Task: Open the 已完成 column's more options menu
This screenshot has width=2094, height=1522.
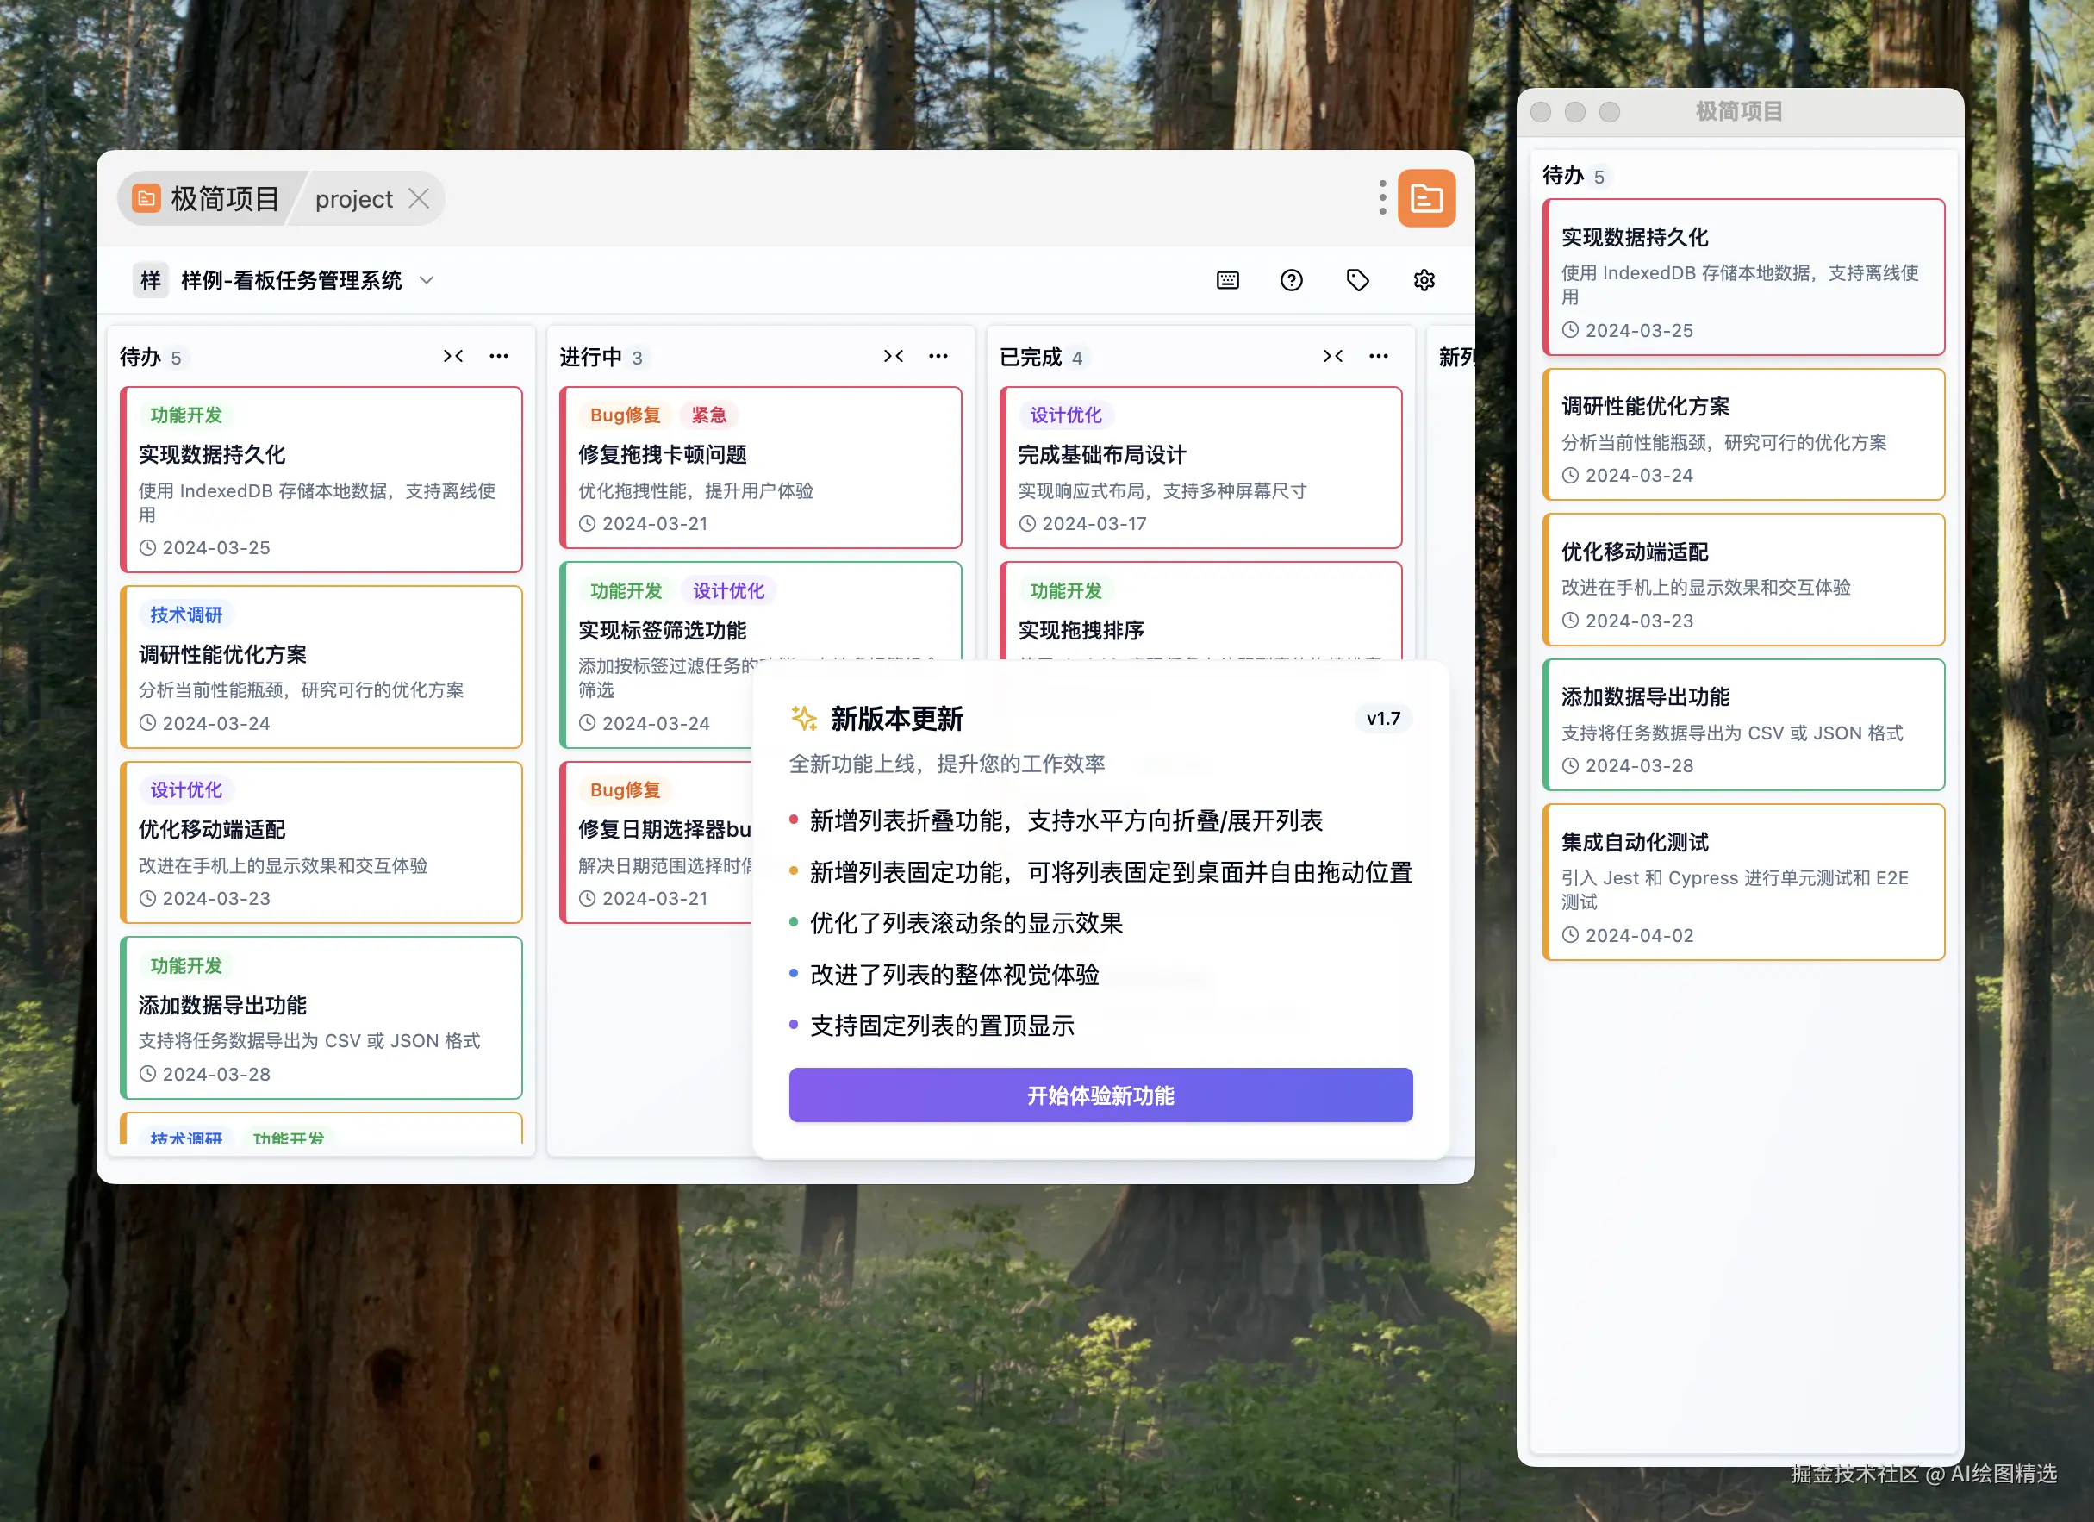Action: click(x=1378, y=356)
